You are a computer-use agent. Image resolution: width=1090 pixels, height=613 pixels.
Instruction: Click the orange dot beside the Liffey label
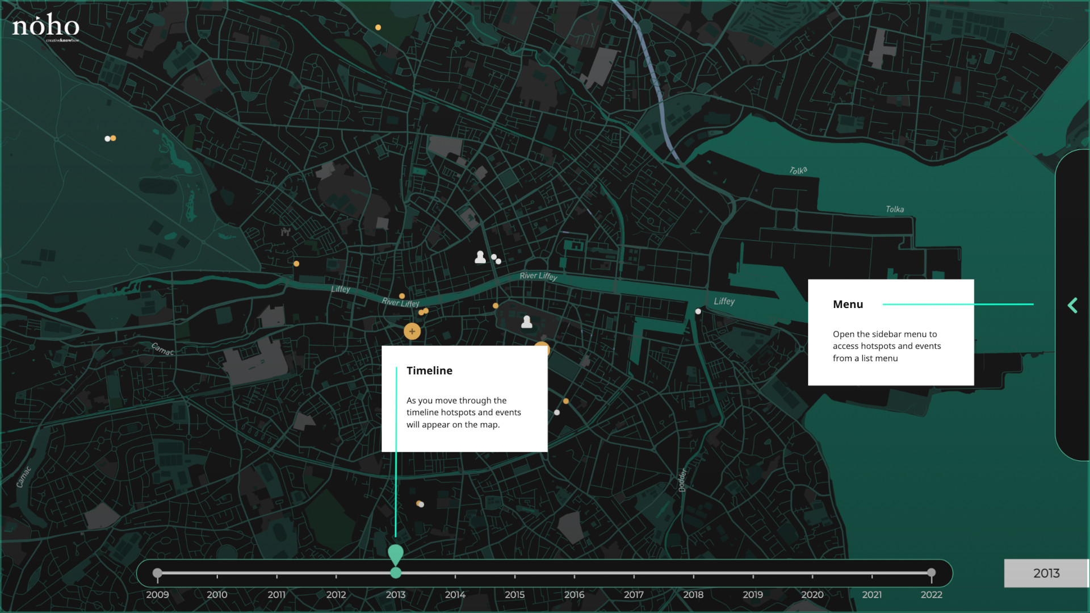coord(296,264)
